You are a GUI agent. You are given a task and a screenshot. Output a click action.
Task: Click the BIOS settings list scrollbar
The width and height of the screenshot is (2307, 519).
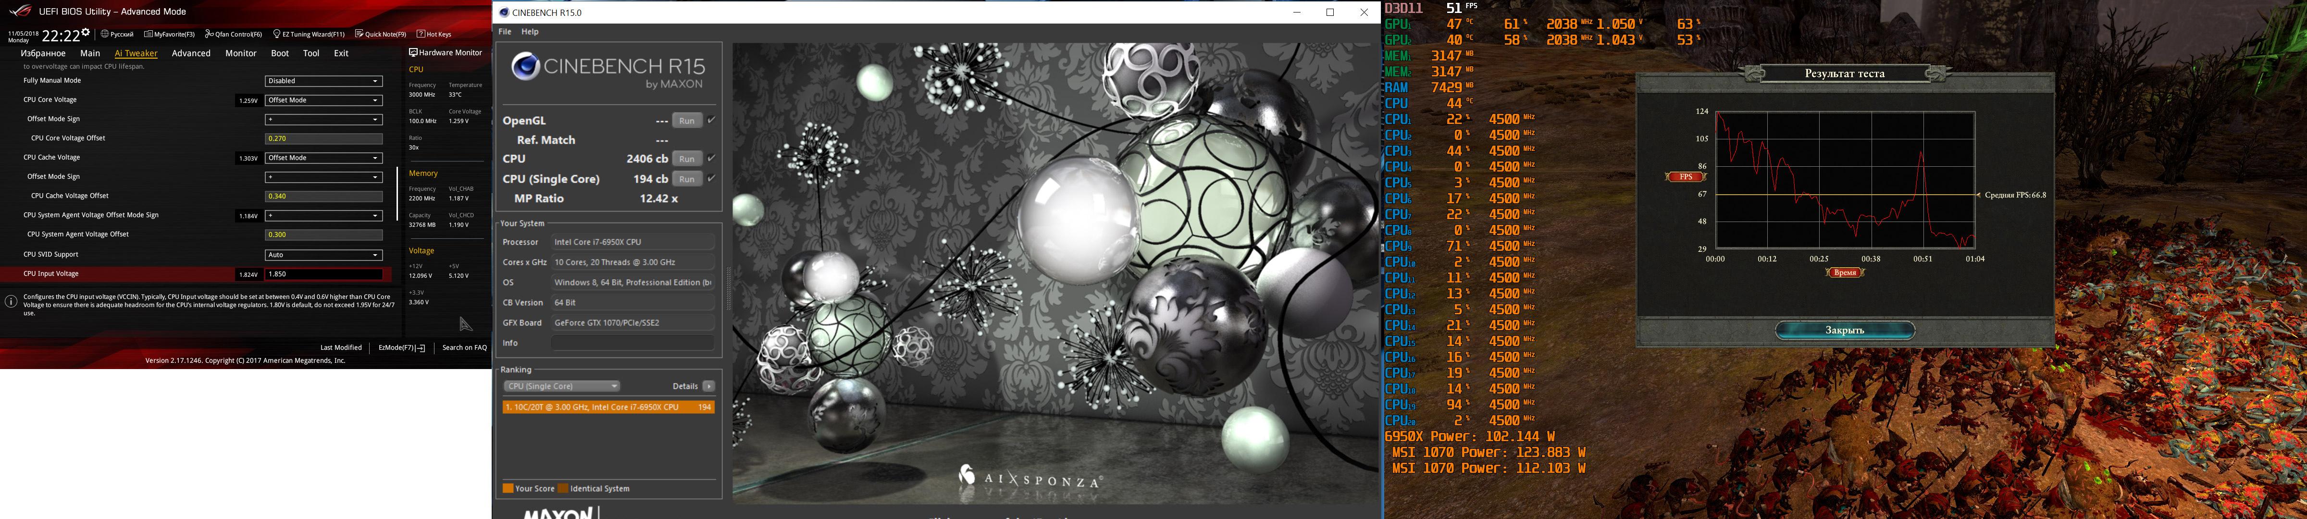coord(397,192)
